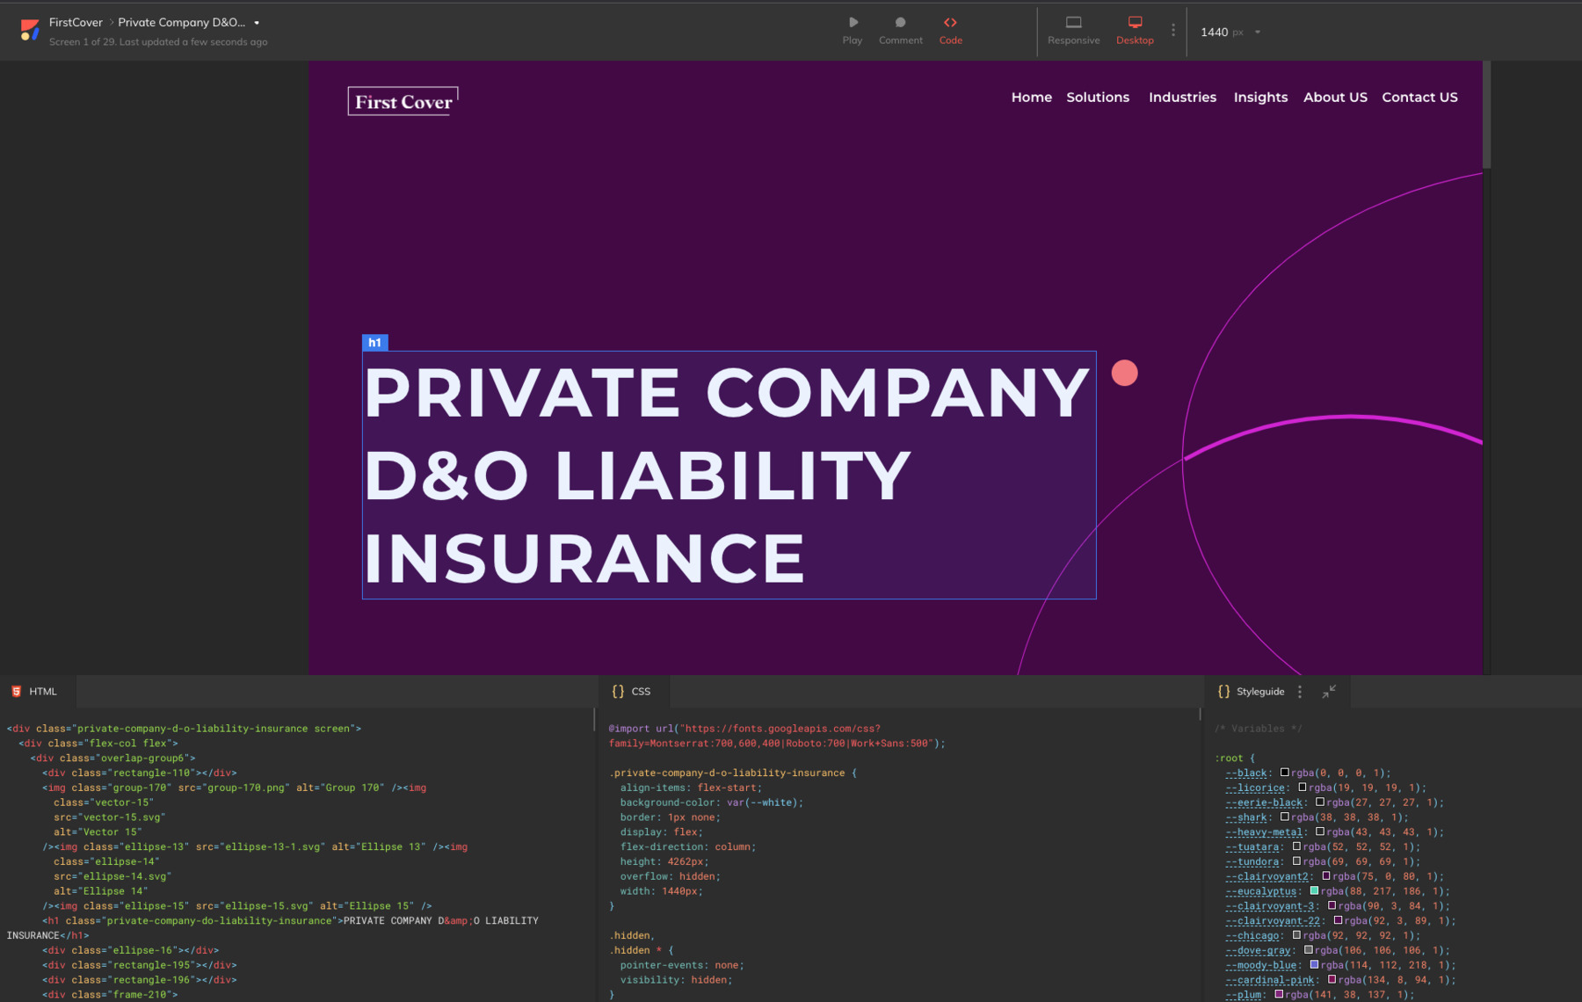This screenshot has height=1002, width=1582.
Task: Select the CSS panel tab
Action: (633, 692)
